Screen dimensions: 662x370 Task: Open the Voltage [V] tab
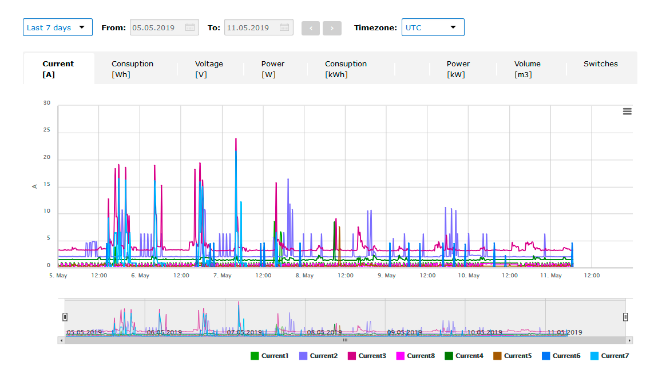pos(209,69)
